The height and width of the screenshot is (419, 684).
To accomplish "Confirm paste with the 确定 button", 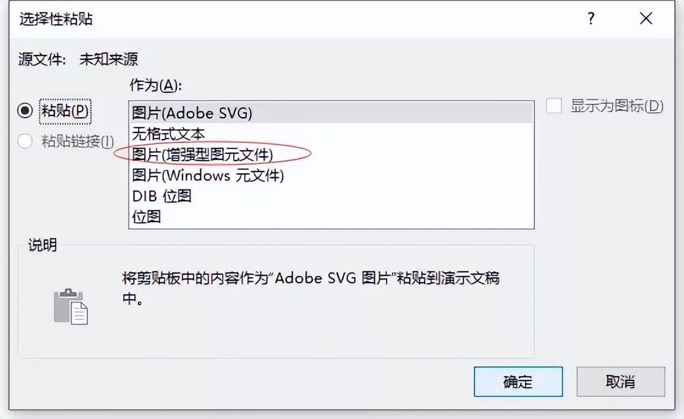I will (518, 381).
